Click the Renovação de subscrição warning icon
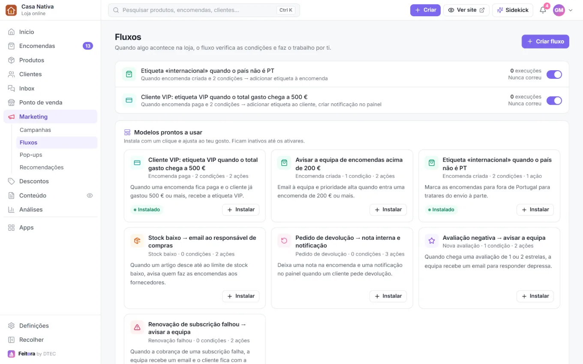The width and height of the screenshot is (583, 364). pos(137,327)
